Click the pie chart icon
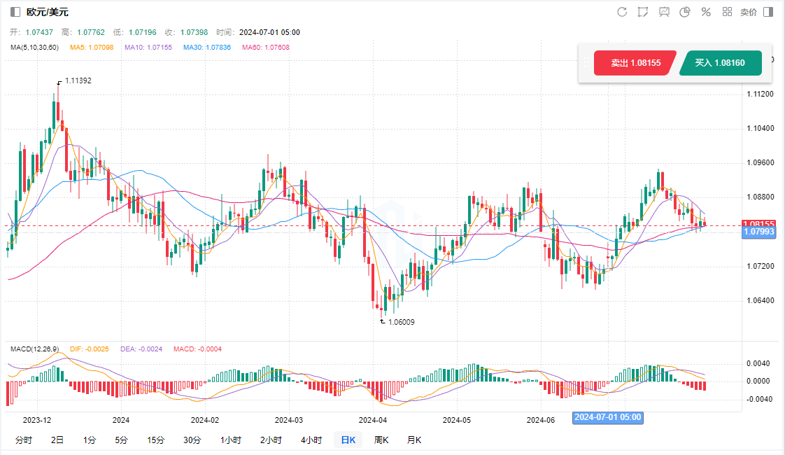 (x=685, y=12)
